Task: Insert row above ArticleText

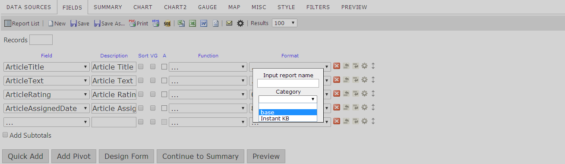Action: [346, 80]
